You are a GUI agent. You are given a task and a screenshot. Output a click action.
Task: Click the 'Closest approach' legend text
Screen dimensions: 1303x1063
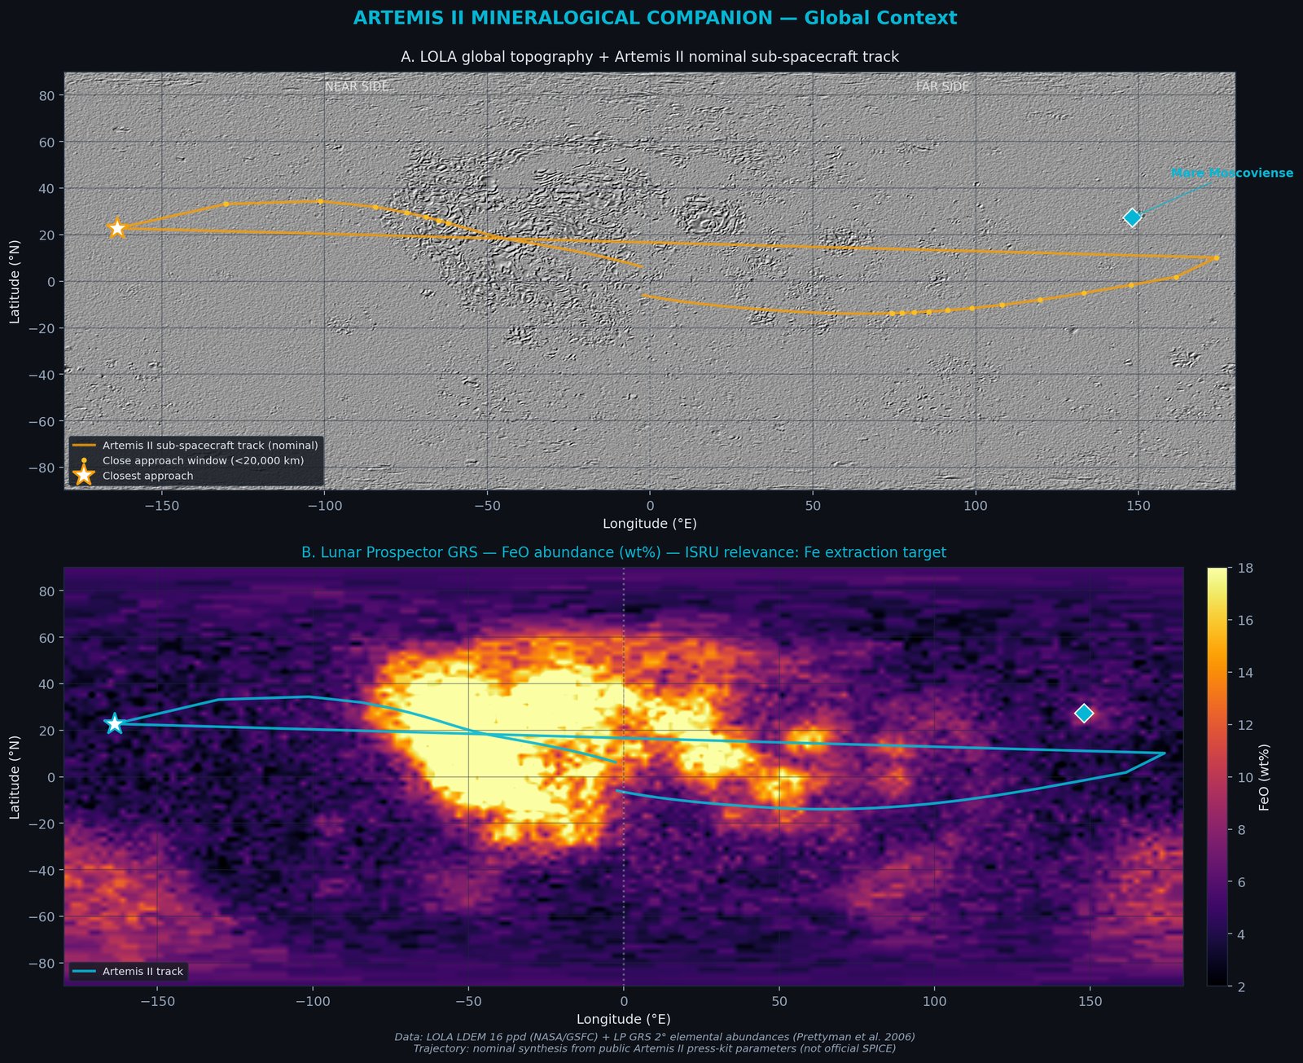click(148, 476)
